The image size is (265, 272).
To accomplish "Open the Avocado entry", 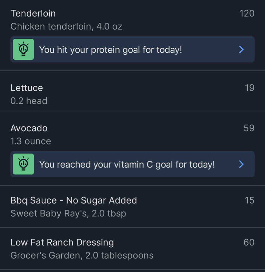I will click(132, 134).
